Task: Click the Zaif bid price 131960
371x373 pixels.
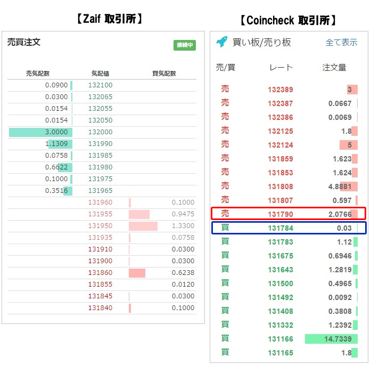Action: (x=100, y=202)
